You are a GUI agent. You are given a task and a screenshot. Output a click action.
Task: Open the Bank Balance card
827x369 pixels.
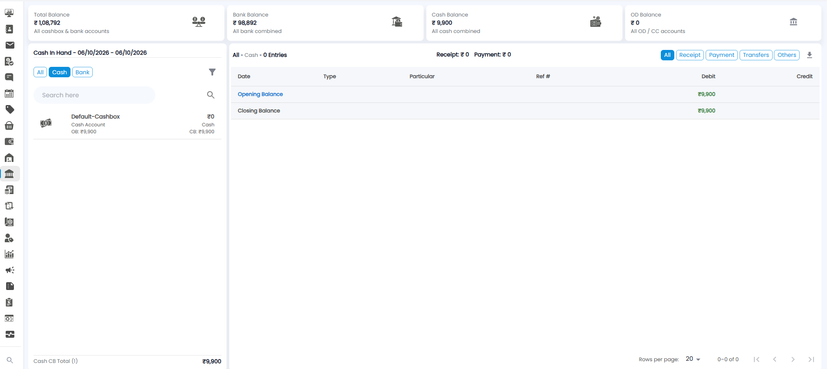tap(325, 23)
